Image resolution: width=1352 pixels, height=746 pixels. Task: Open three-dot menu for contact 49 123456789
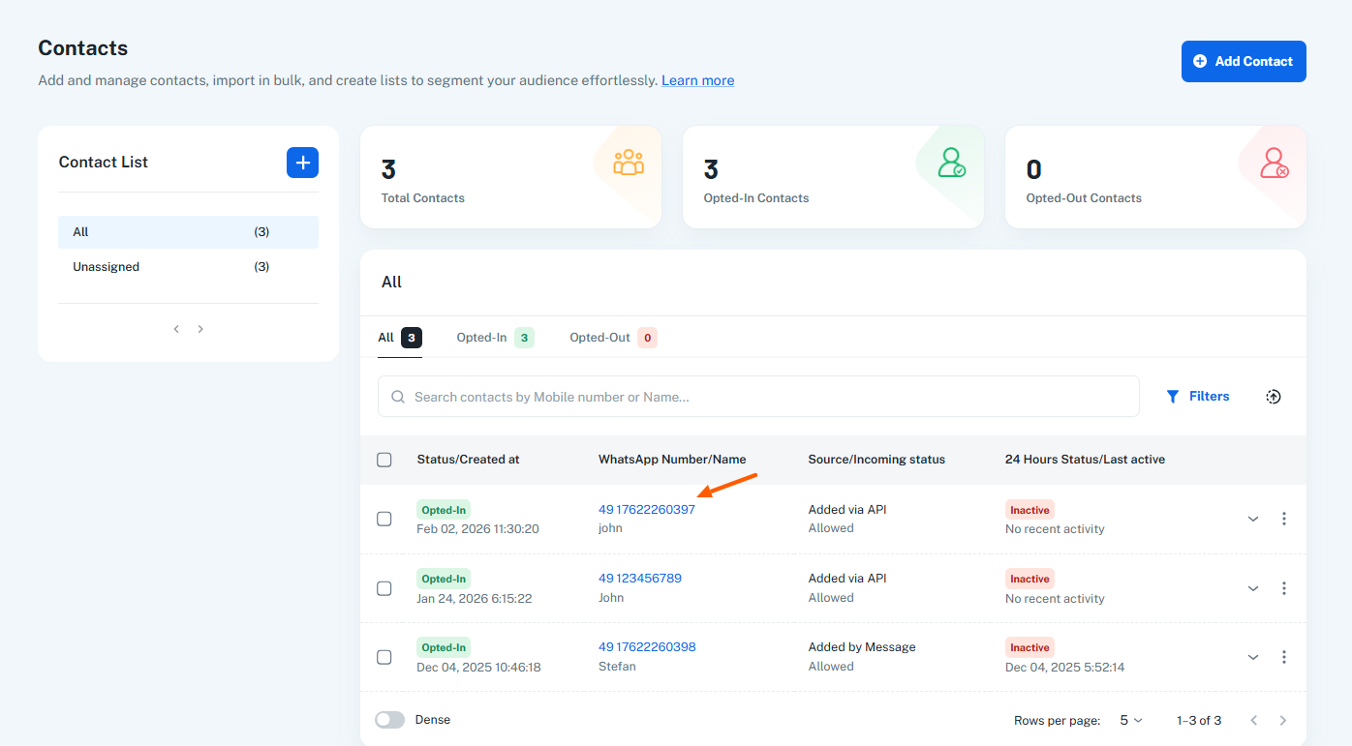click(x=1283, y=588)
